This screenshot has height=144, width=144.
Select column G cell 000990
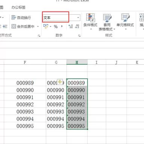[x=56, y=90]
